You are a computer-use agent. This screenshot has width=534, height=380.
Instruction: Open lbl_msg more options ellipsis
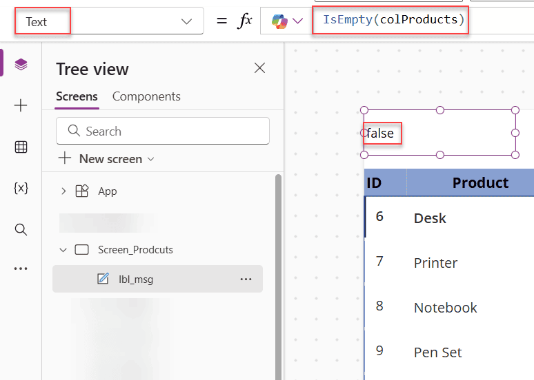(246, 279)
